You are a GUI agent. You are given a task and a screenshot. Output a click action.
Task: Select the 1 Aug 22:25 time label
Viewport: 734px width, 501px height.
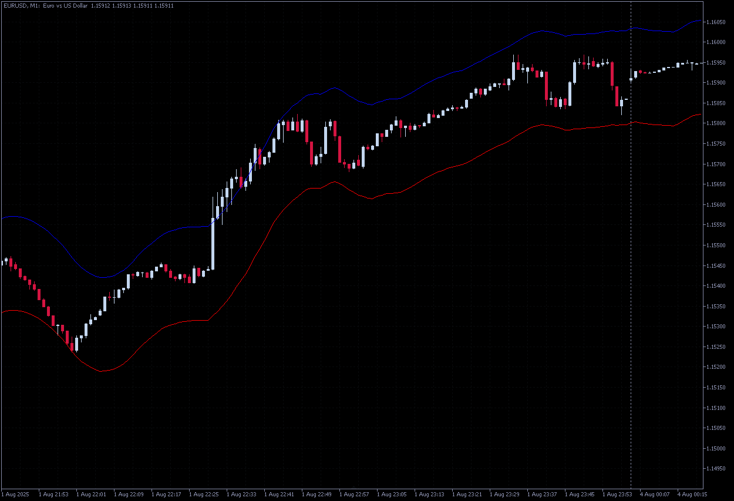point(206,495)
